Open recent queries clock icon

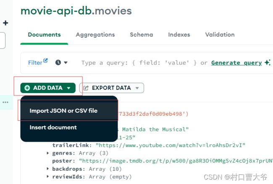tap(58, 62)
